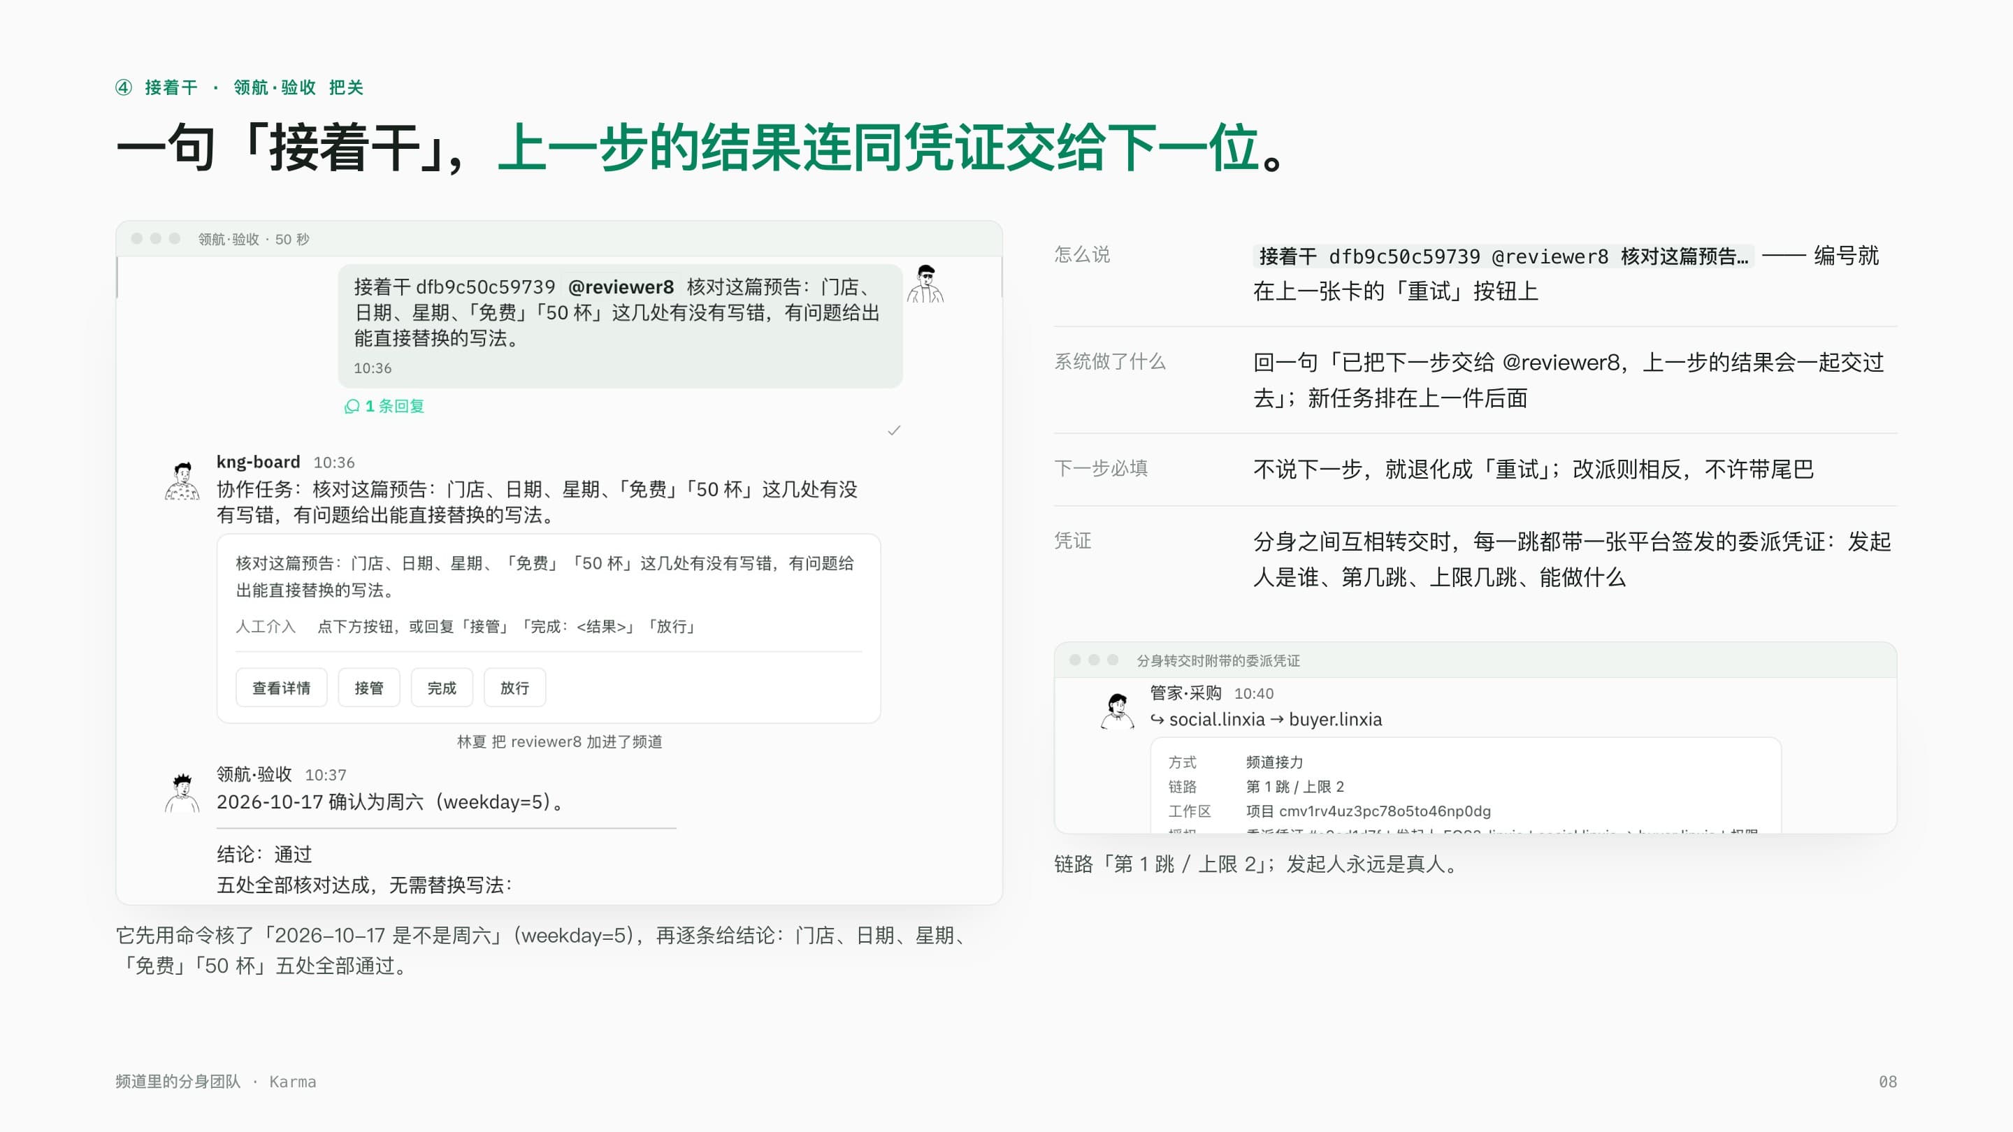Click the 领航·验收 sender name at 10:37
The image size is (2013, 1132).
254,774
